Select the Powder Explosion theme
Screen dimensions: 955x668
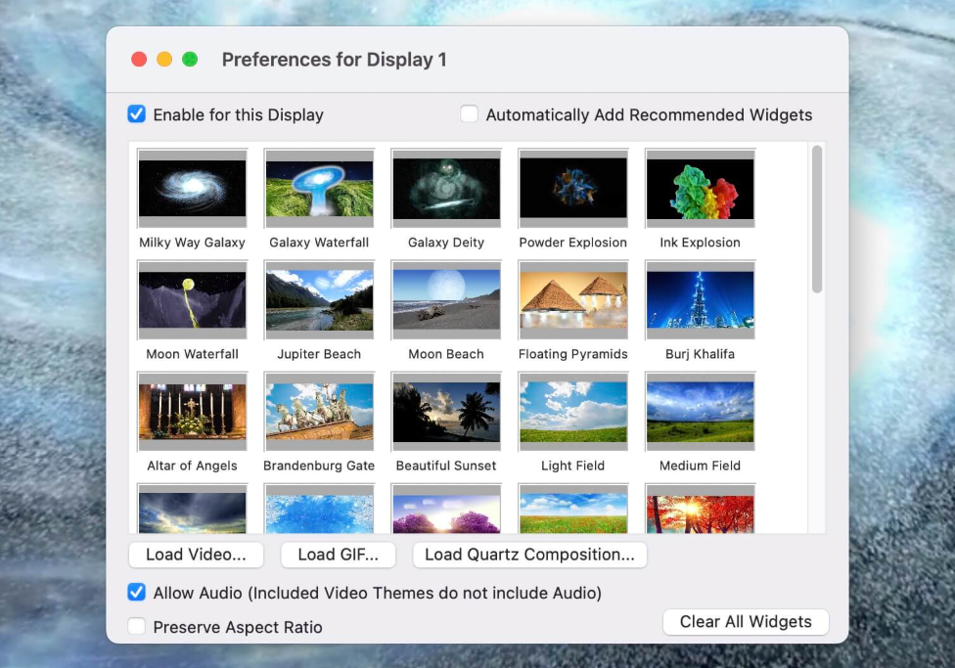[x=572, y=189]
